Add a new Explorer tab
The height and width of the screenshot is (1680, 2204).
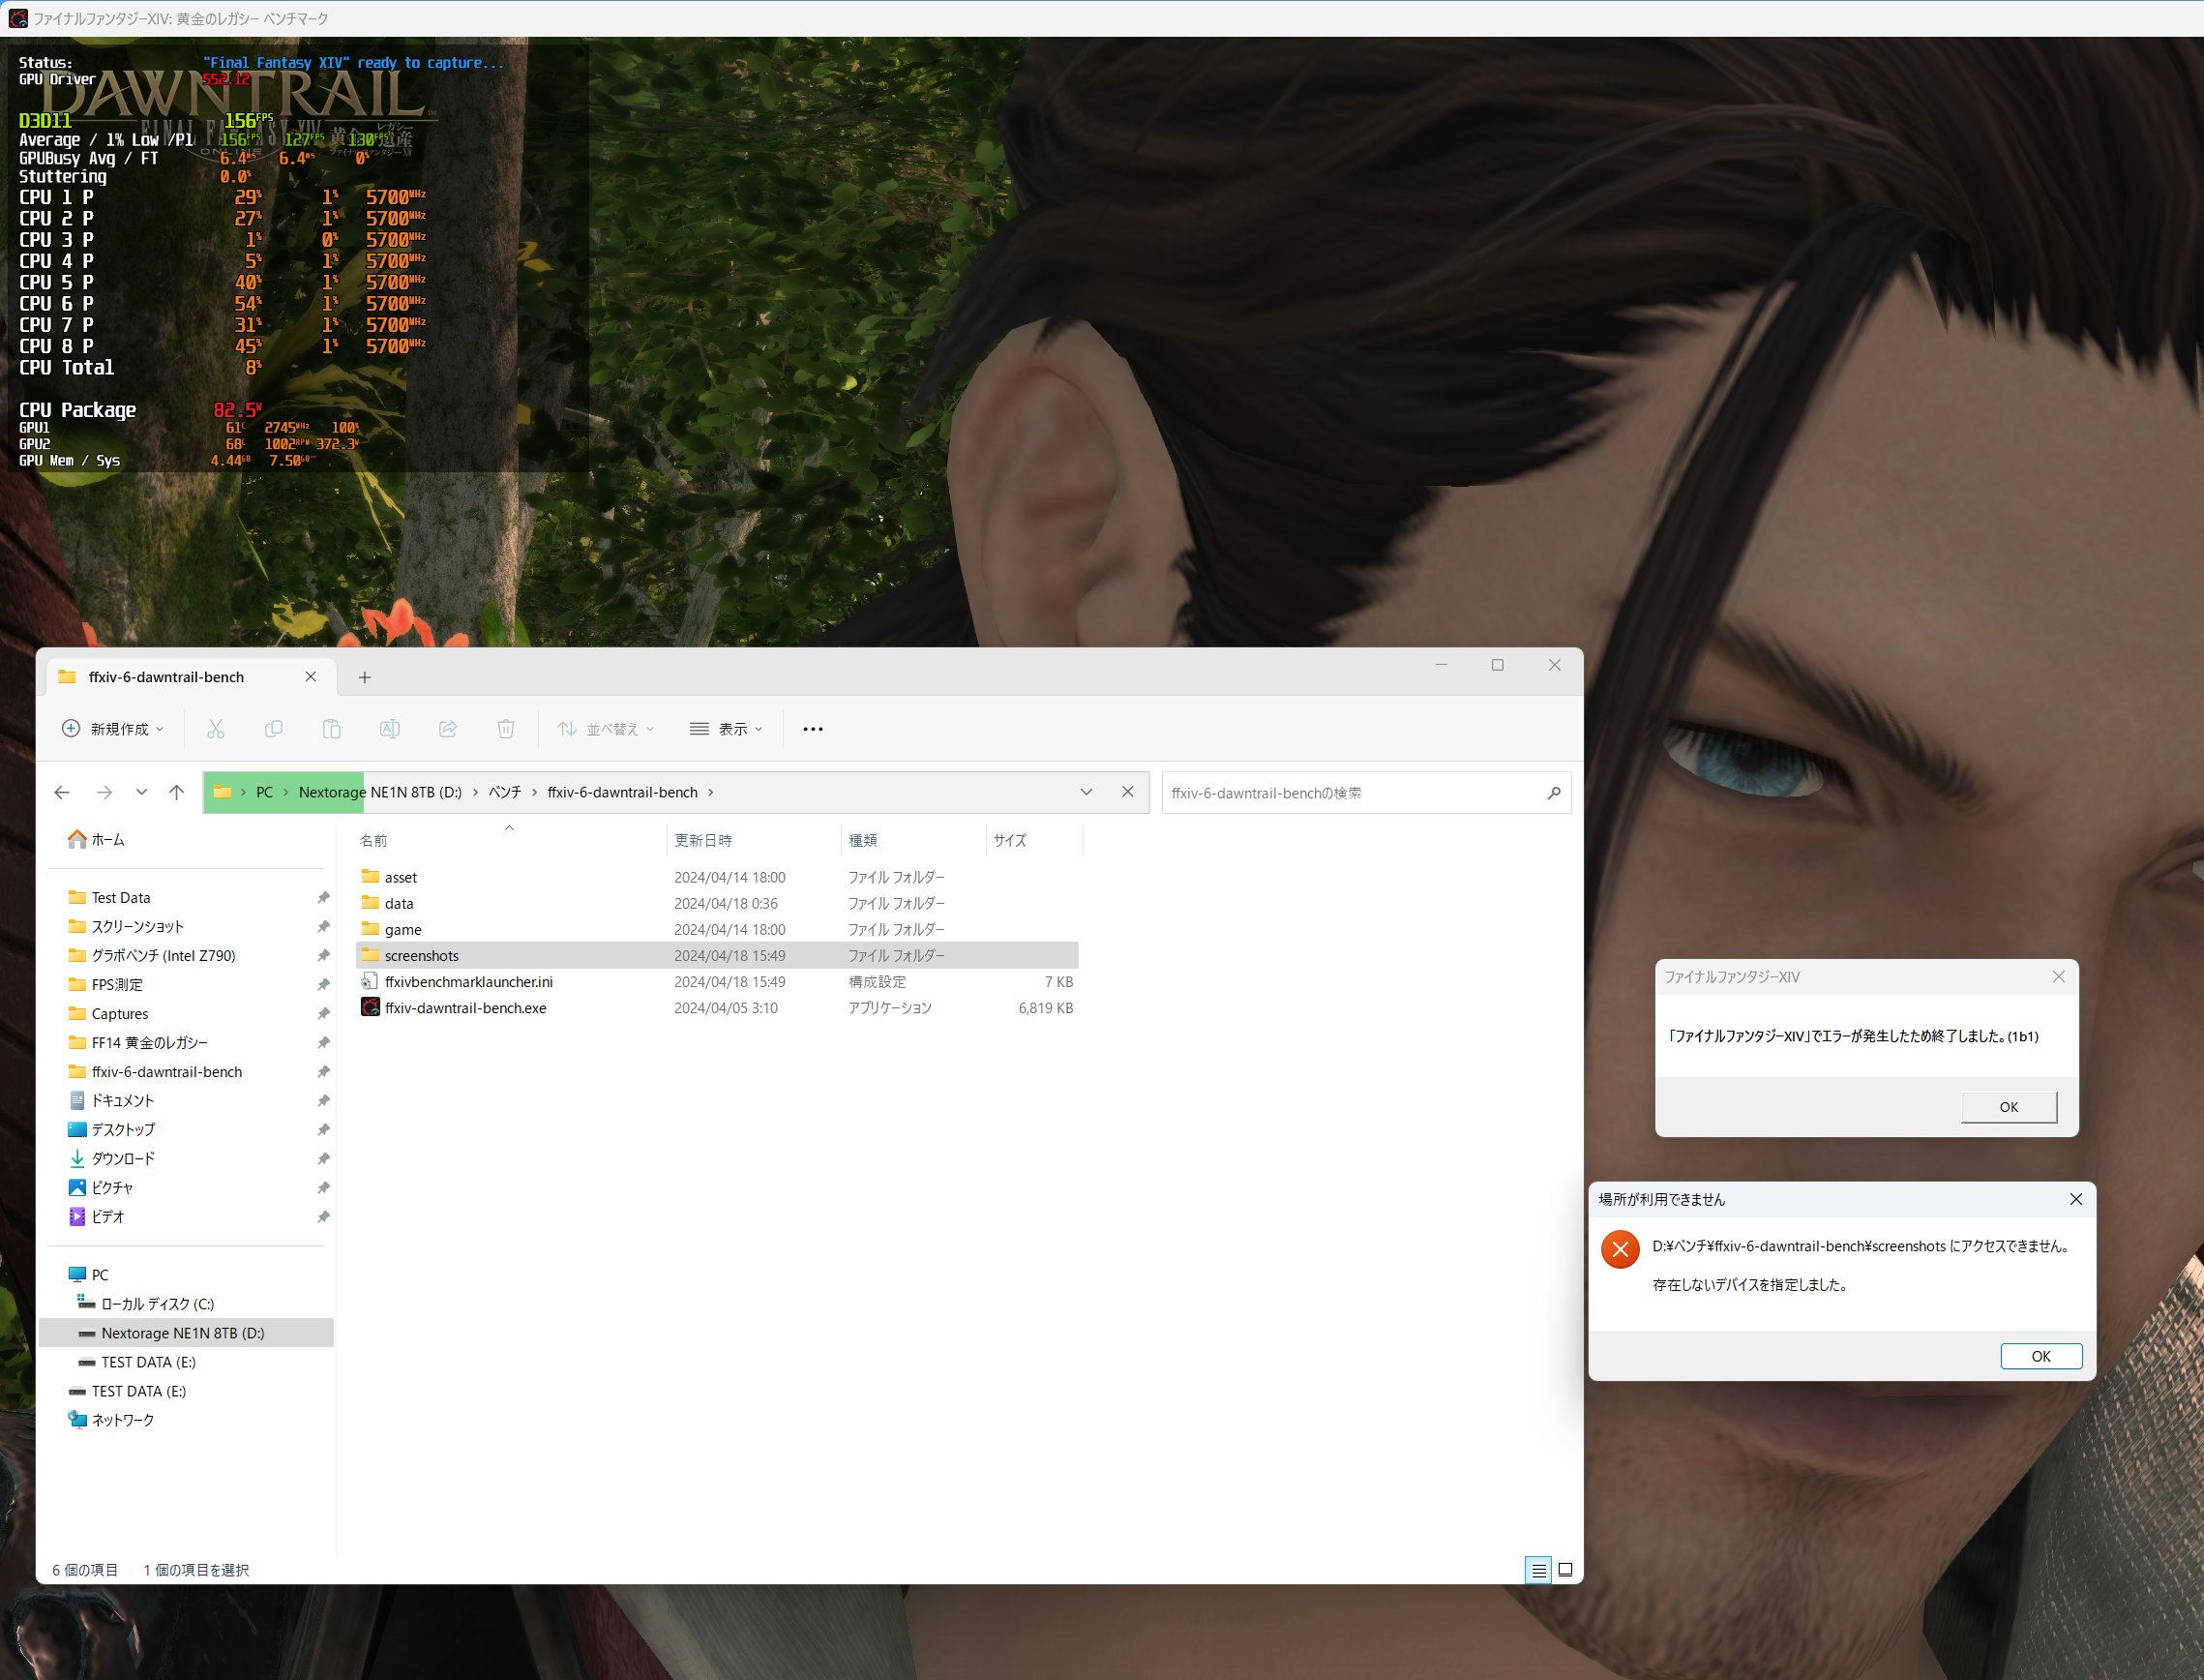[x=365, y=677]
